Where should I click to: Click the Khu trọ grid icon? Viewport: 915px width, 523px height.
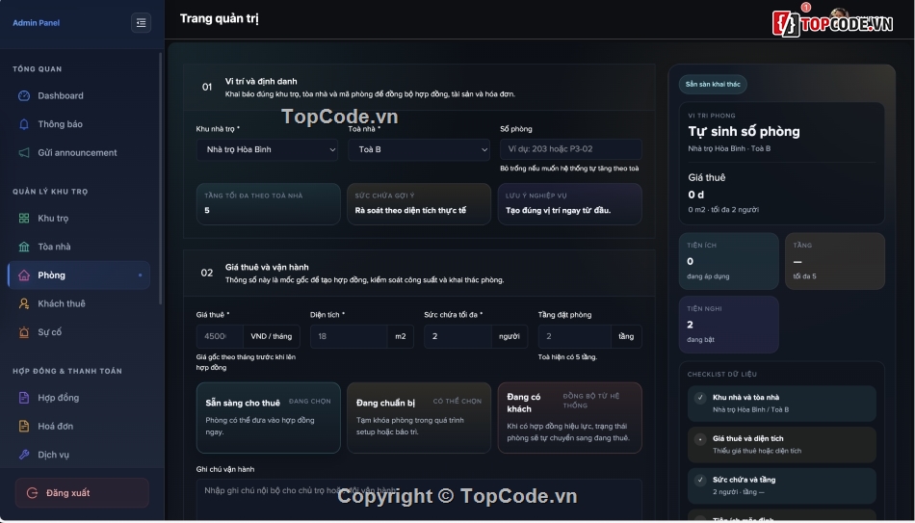24,219
